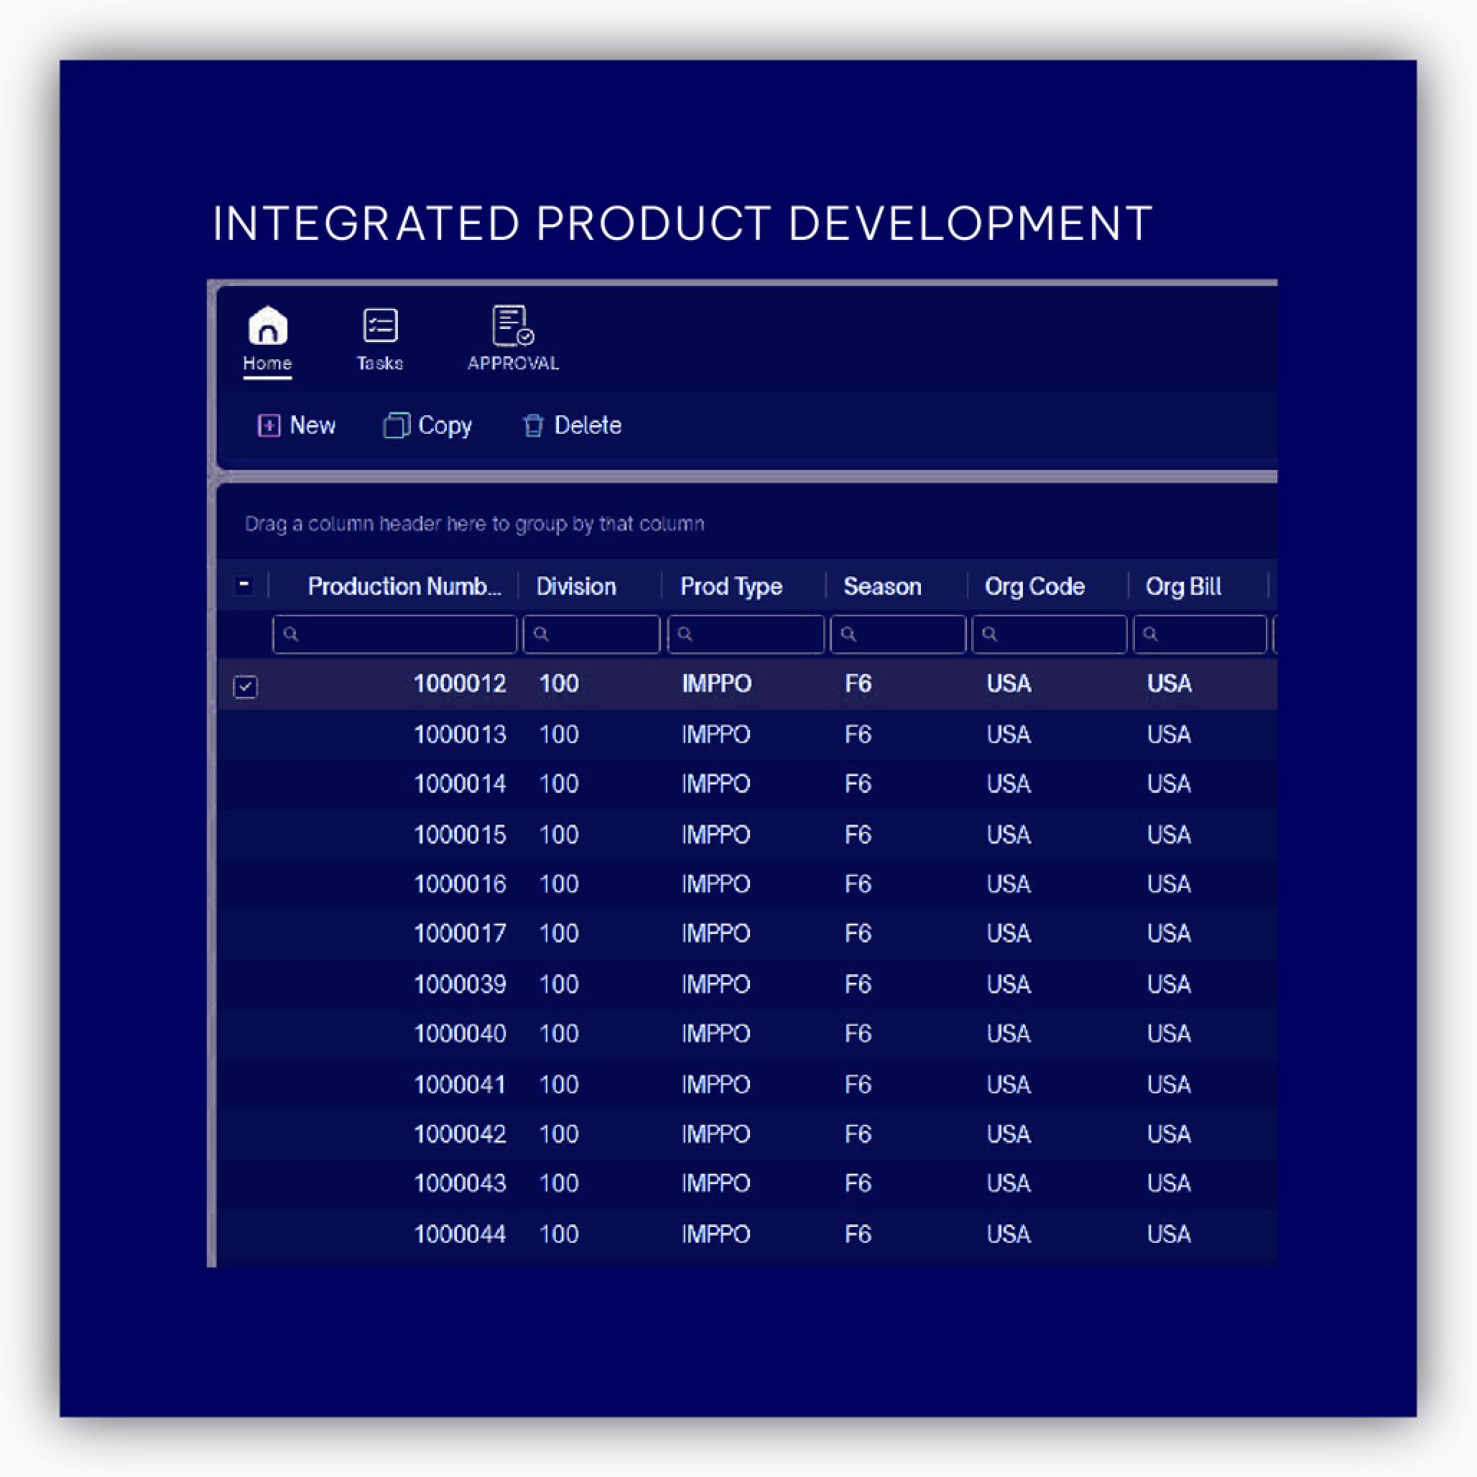Click the Home house icon
Viewport: 1477px width, 1477px height.
point(267,325)
